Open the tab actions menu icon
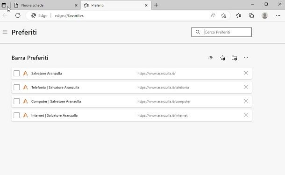 4,5
